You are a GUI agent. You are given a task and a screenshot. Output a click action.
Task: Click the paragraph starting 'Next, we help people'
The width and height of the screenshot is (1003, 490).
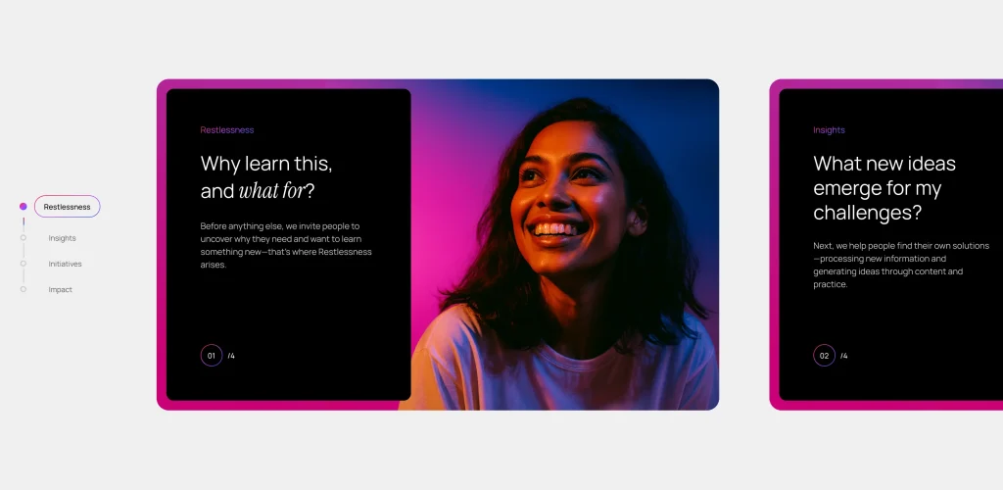pos(900,265)
